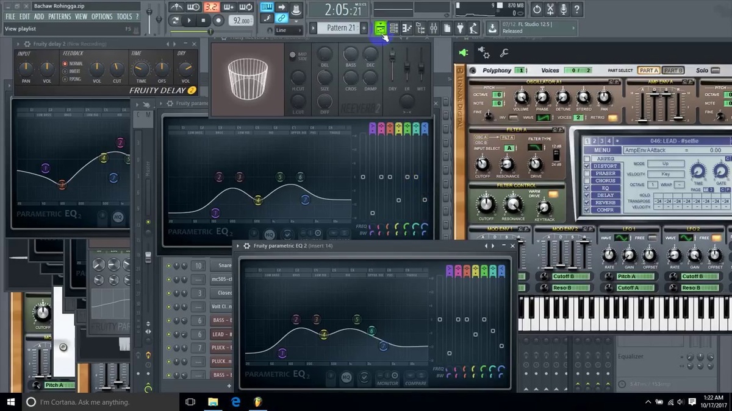Open the playlist view icon in toolbar
This screenshot has height=411, width=732.
pos(380,28)
